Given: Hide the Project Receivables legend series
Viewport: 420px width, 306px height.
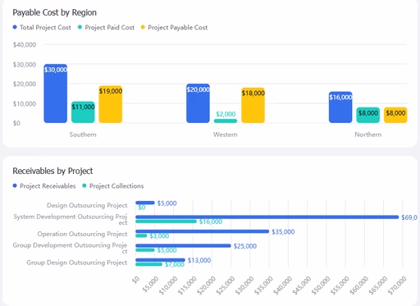Looking at the screenshot, I should (44, 186).
